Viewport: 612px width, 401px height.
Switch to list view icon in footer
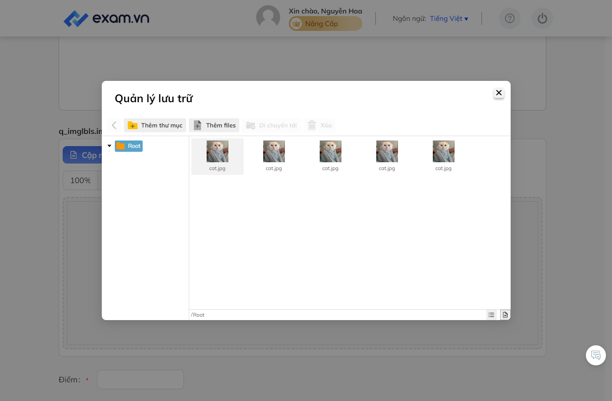(x=492, y=315)
